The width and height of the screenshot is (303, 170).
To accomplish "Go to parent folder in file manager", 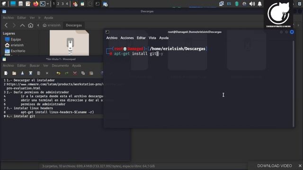I will tap(22, 25).
